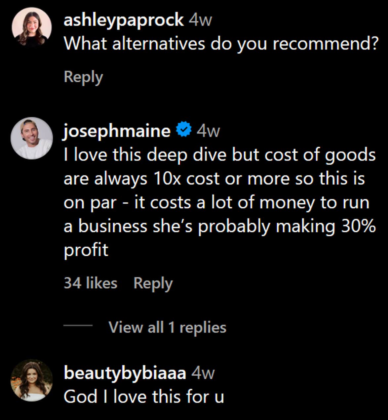
Task: Click the 4w timestamp on josephmaine's comment
Action: (x=209, y=131)
